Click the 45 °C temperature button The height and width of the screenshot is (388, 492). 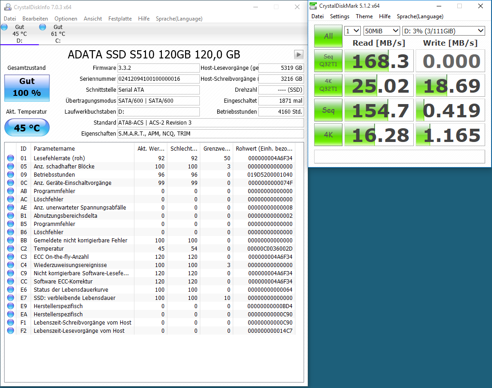[x=27, y=128]
